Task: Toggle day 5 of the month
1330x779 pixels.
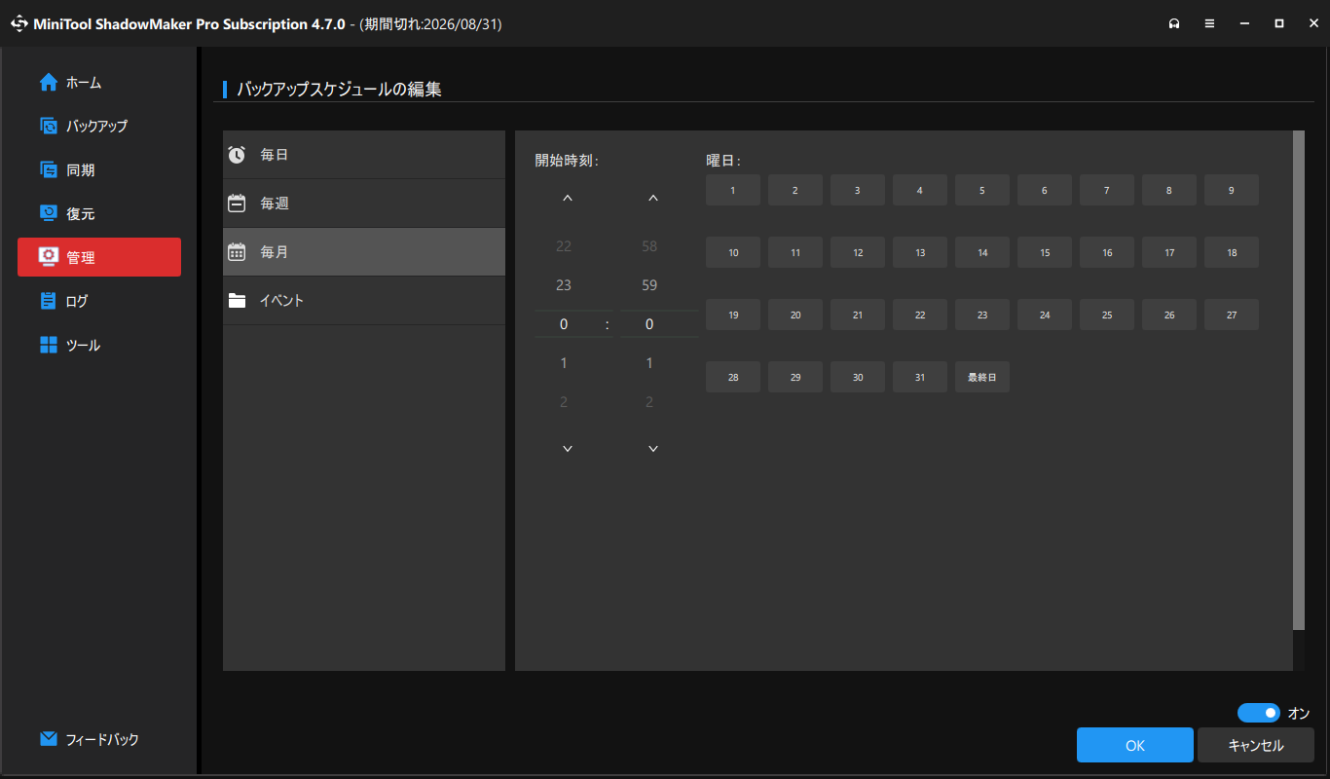Action: [982, 190]
